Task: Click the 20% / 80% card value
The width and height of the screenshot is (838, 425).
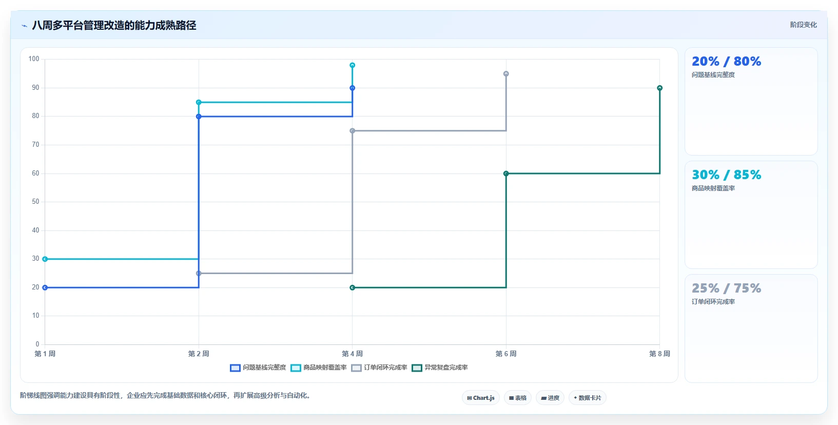Action: [x=726, y=62]
